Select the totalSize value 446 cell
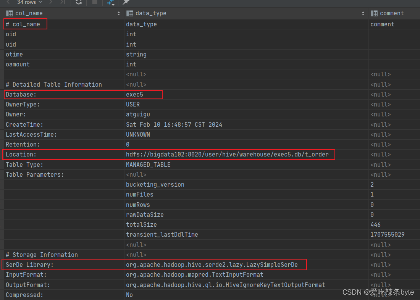 375,224
